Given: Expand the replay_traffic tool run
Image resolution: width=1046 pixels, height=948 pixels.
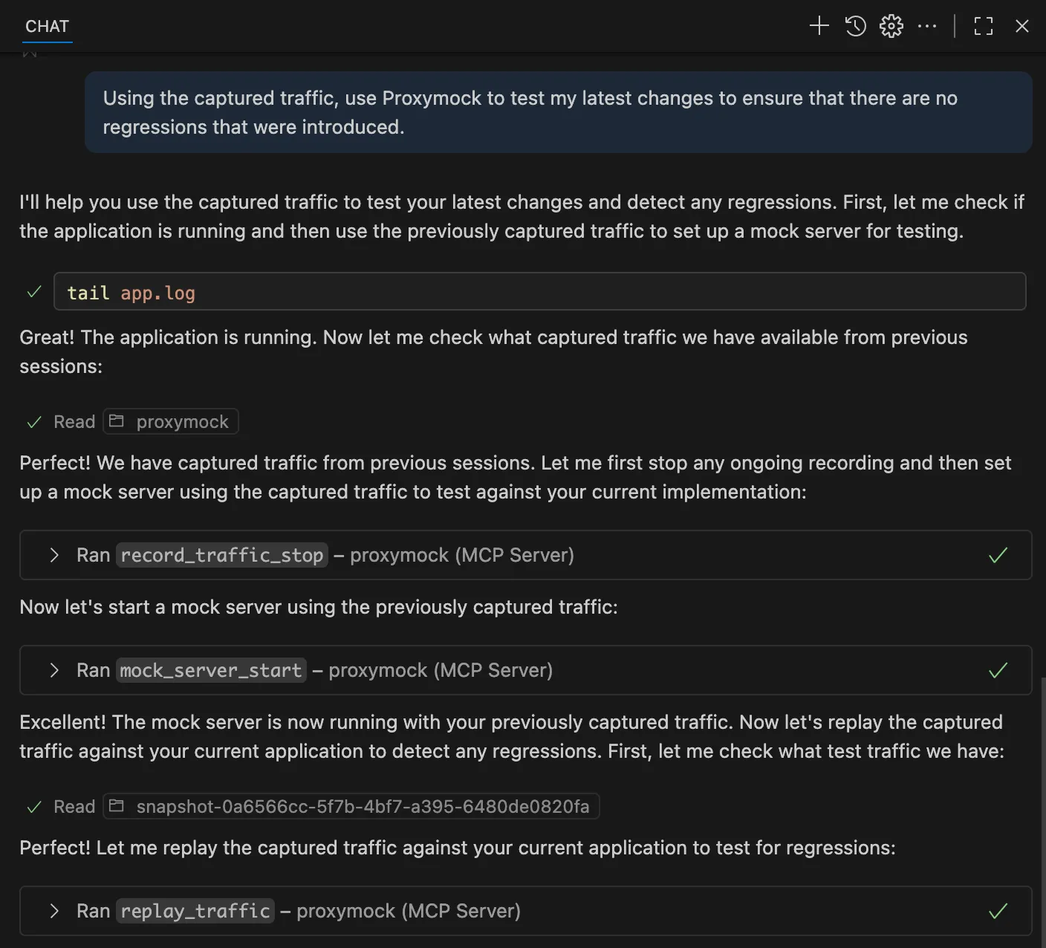Looking at the screenshot, I should click(x=53, y=911).
